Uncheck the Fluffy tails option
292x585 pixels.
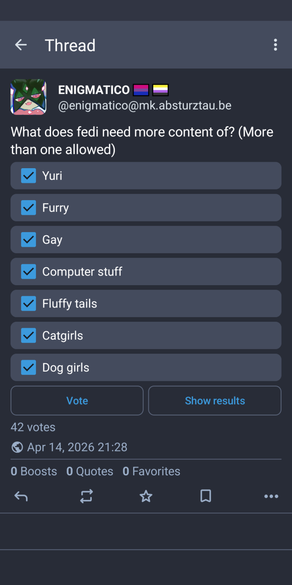point(29,303)
